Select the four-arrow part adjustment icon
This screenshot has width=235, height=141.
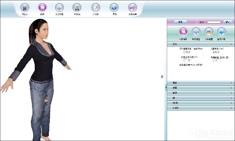click(196, 32)
